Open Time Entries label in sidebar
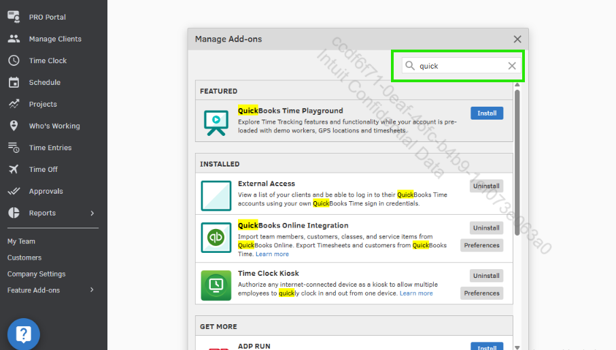The width and height of the screenshot is (616, 350). (x=50, y=147)
